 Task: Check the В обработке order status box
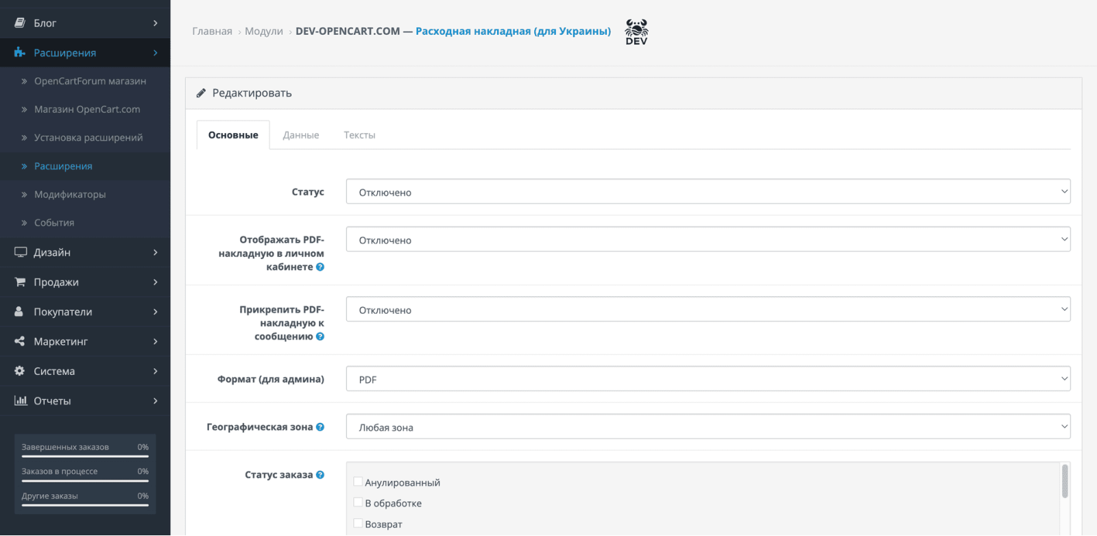(358, 502)
